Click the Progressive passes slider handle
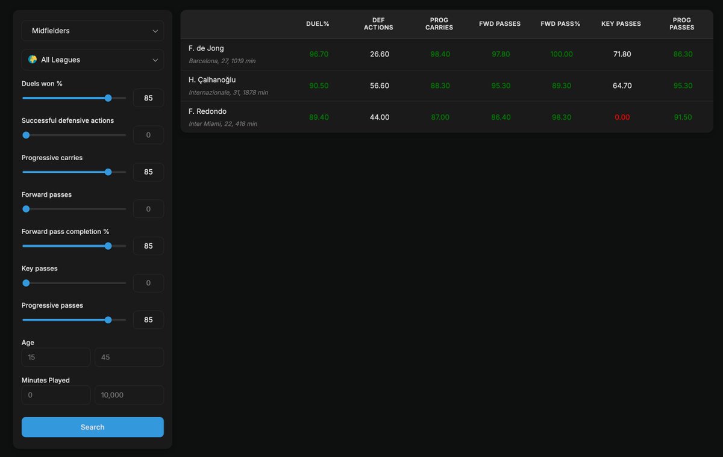The height and width of the screenshot is (457, 723). point(108,320)
